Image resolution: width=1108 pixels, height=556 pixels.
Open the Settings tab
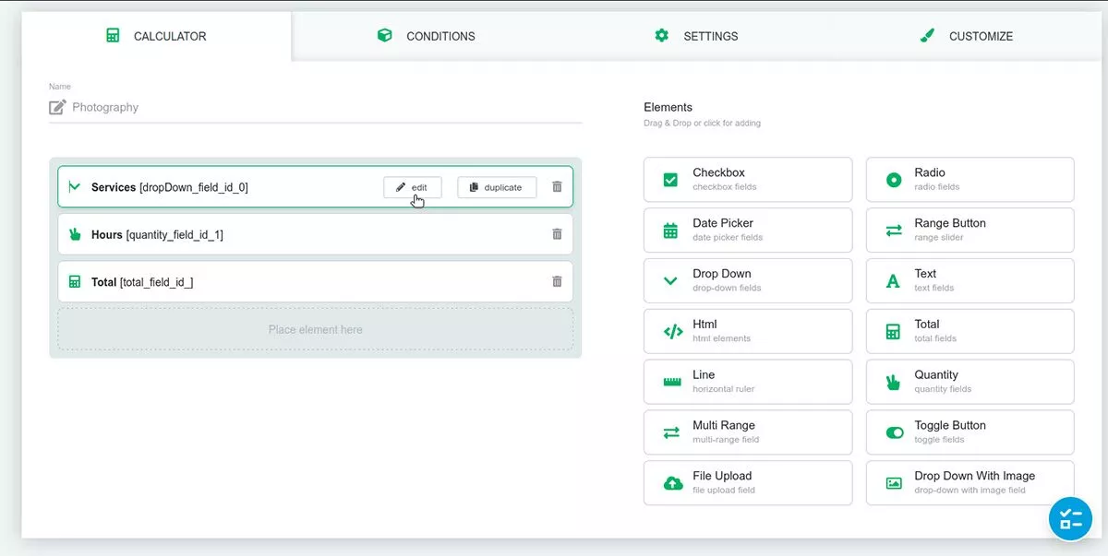tap(696, 36)
